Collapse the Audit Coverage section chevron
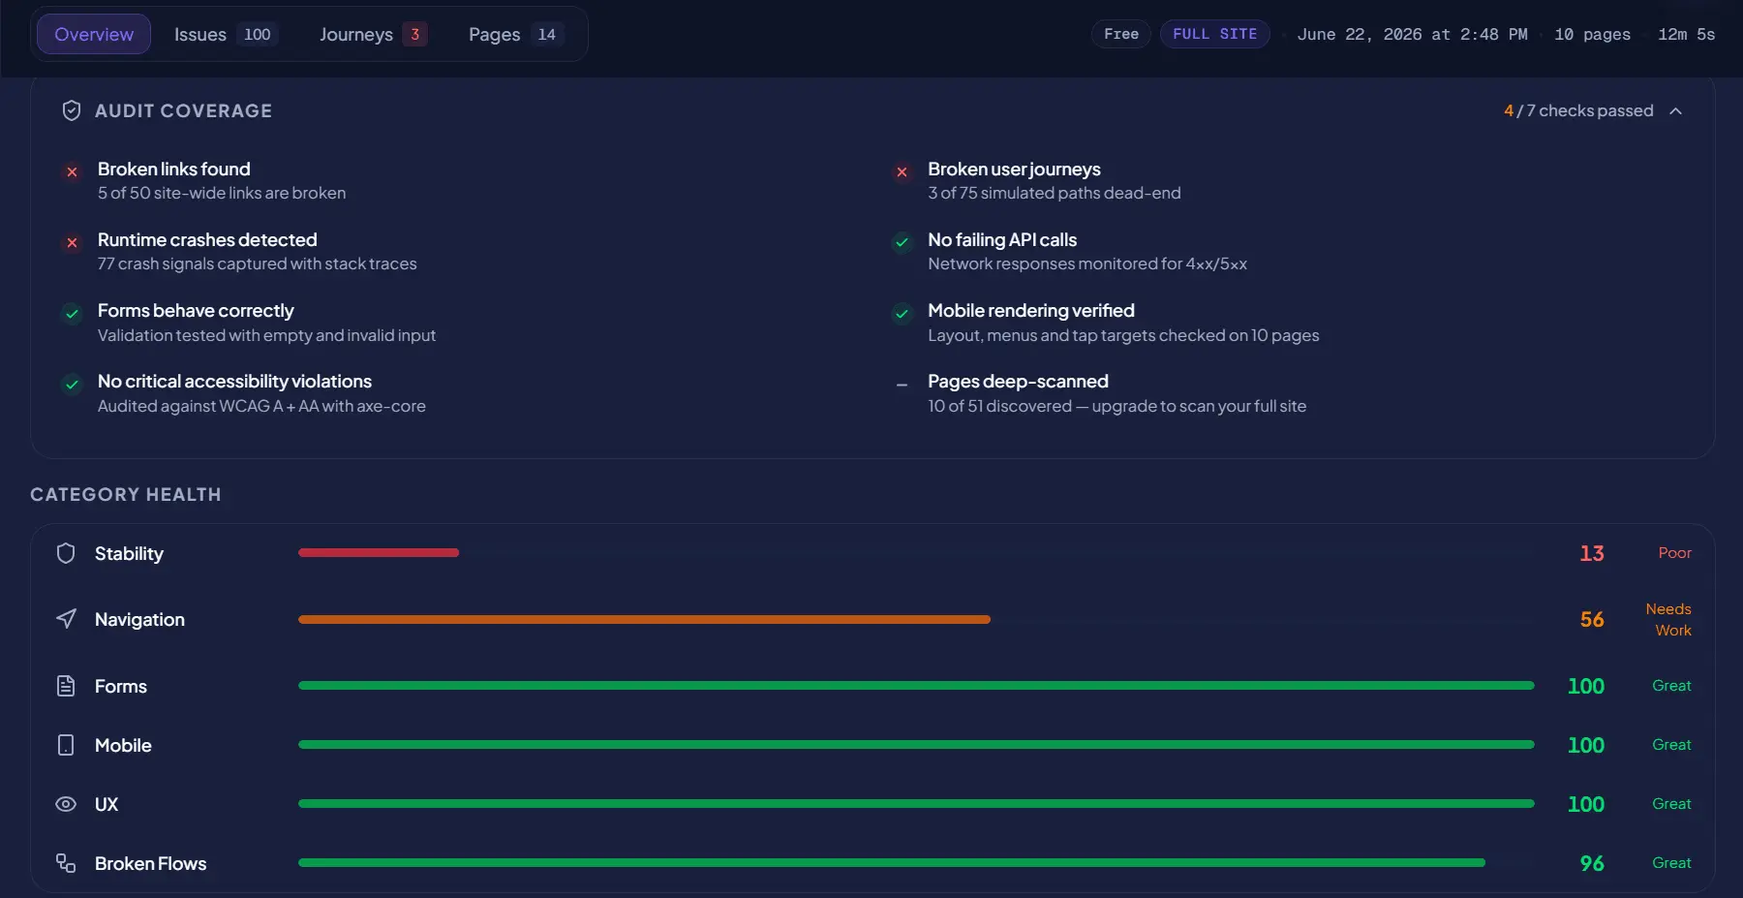The width and height of the screenshot is (1743, 898). click(x=1675, y=110)
